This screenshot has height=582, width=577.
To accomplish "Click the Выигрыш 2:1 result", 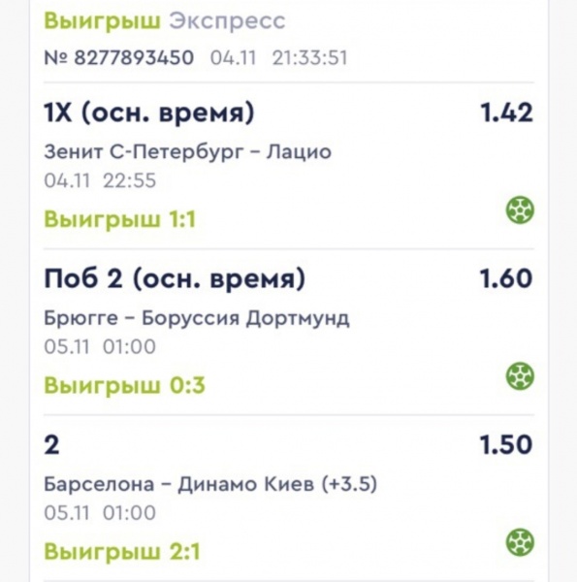I will click(122, 551).
